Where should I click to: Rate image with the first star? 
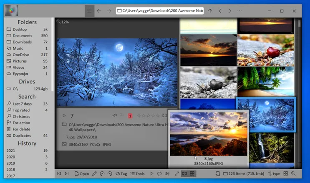coord(139,115)
